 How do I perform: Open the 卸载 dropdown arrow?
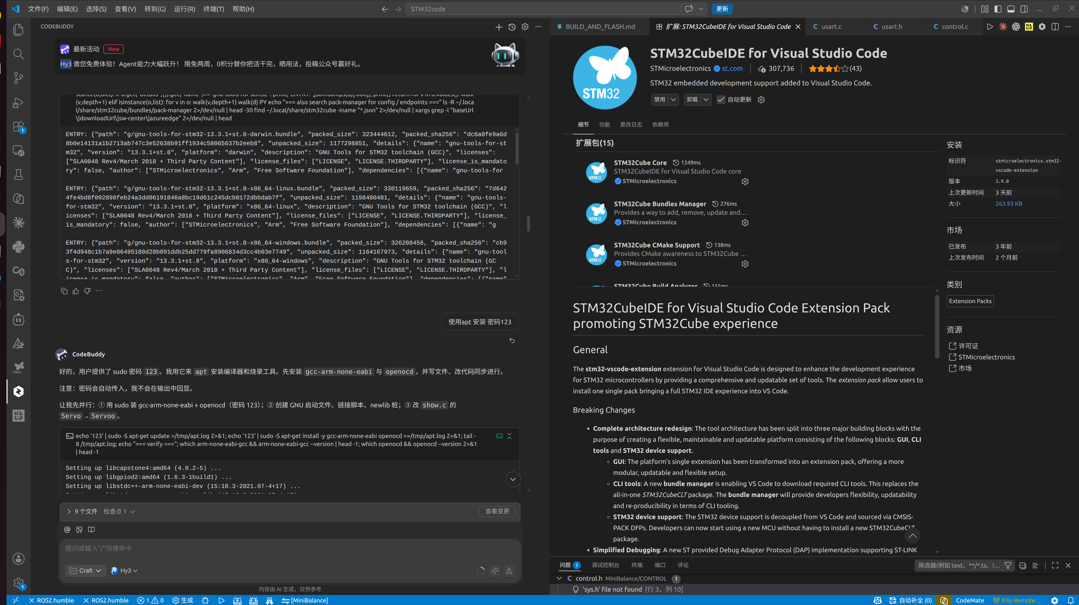[706, 100]
